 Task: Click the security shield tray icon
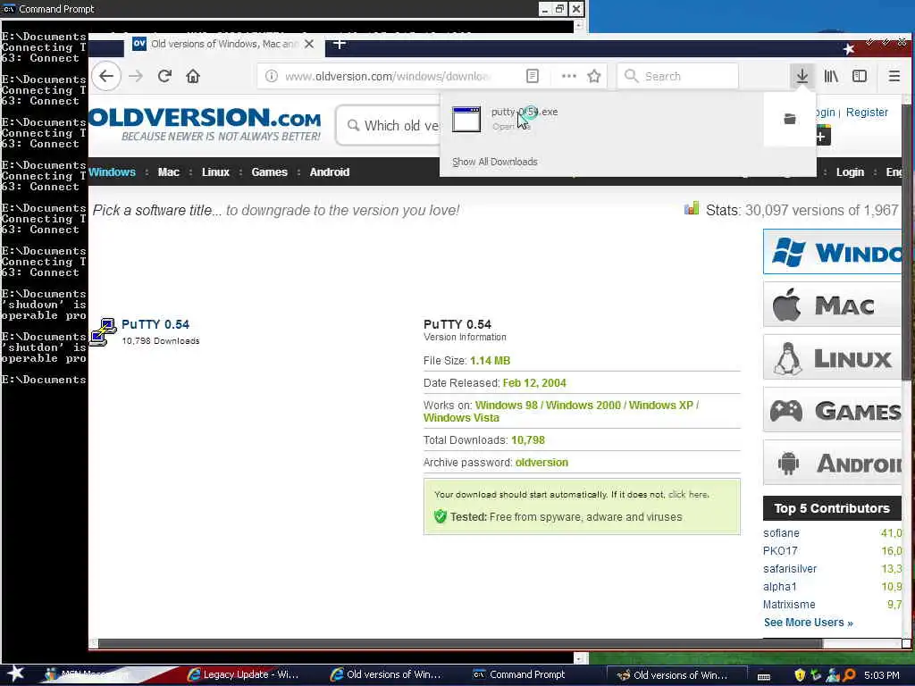[800, 675]
